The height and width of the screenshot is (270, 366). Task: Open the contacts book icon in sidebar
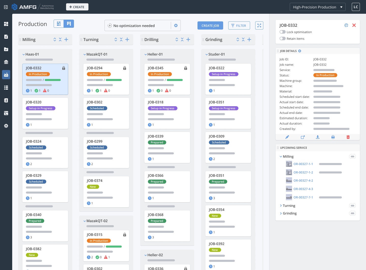[6, 100]
